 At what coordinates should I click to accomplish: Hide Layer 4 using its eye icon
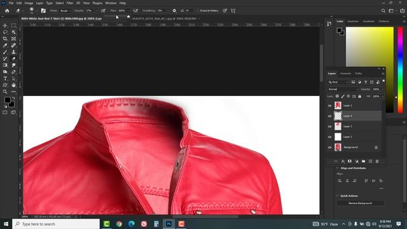[x=329, y=116]
